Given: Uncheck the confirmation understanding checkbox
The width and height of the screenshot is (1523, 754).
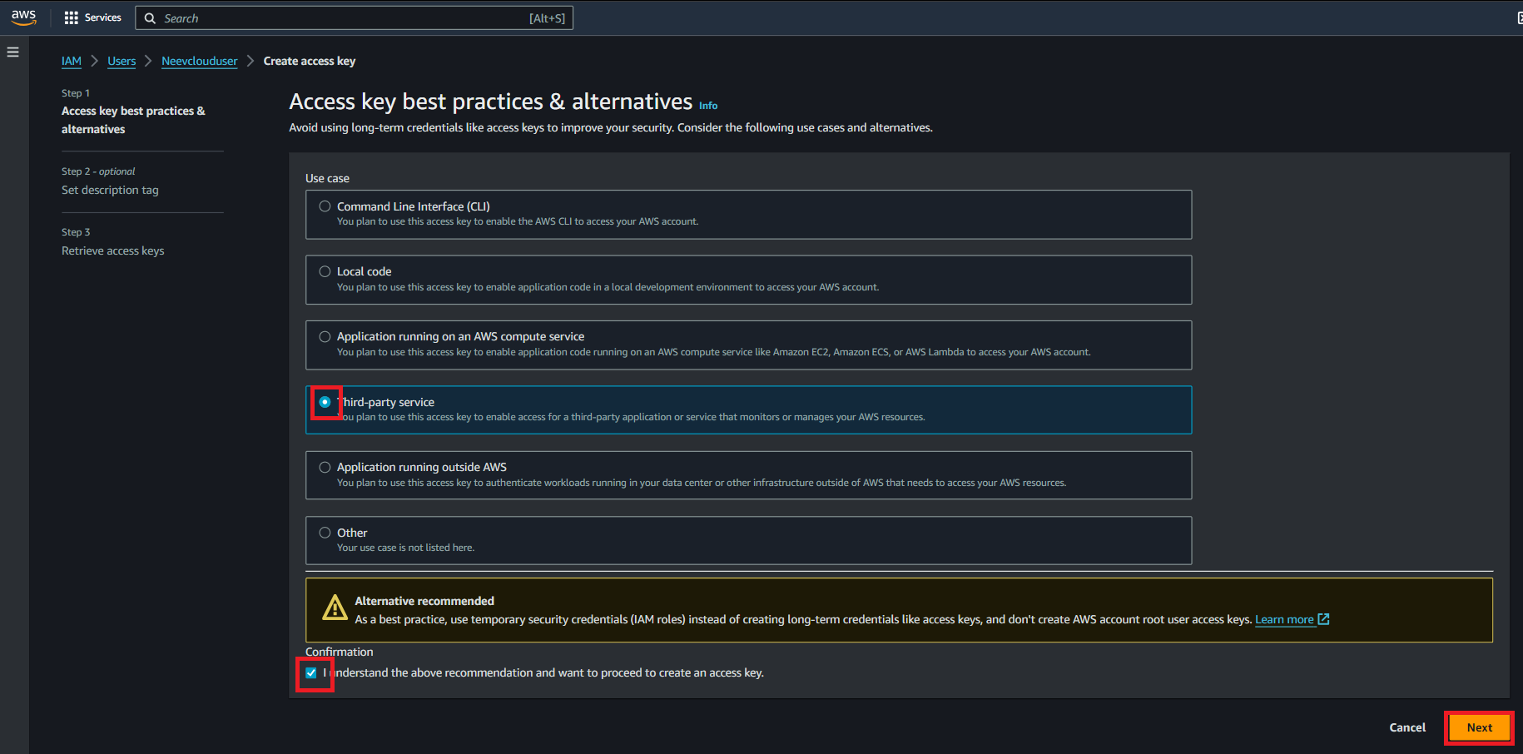Looking at the screenshot, I should [311, 673].
